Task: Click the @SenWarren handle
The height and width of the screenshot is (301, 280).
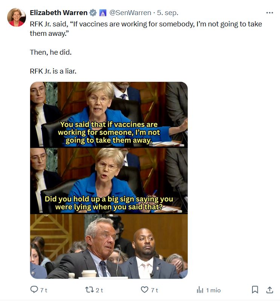Action: (x=130, y=13)
